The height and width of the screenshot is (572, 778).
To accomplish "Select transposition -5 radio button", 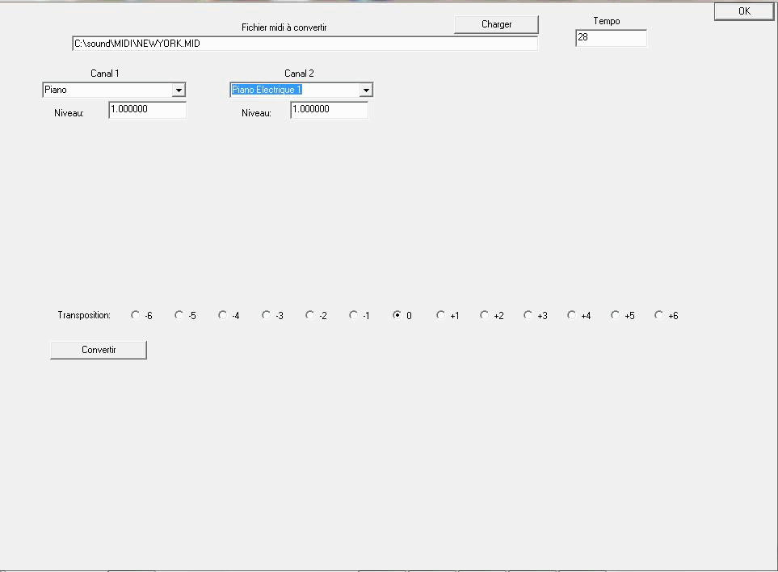I will pyautogui.click(x=179, y=315).
